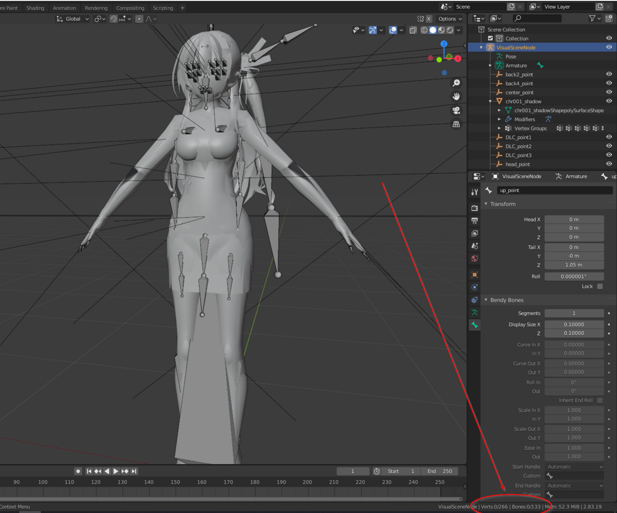Open the Physics properties tab
This screenshot has height=513, width=617.
[x=474, y=287]
